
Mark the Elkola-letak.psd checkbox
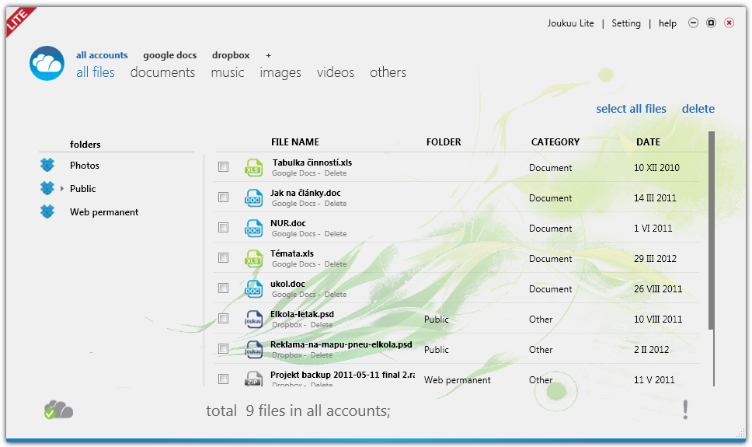pyautogui.click(x=223, y=318)
